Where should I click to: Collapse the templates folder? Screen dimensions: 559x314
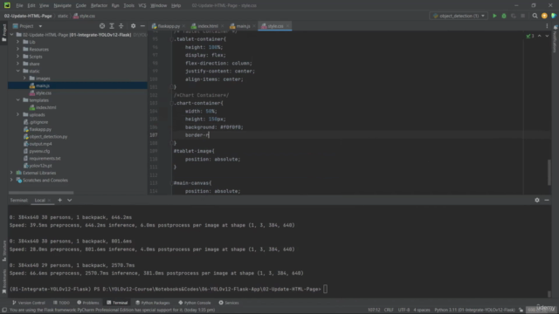pyautogui.click(x=17, y=100)
